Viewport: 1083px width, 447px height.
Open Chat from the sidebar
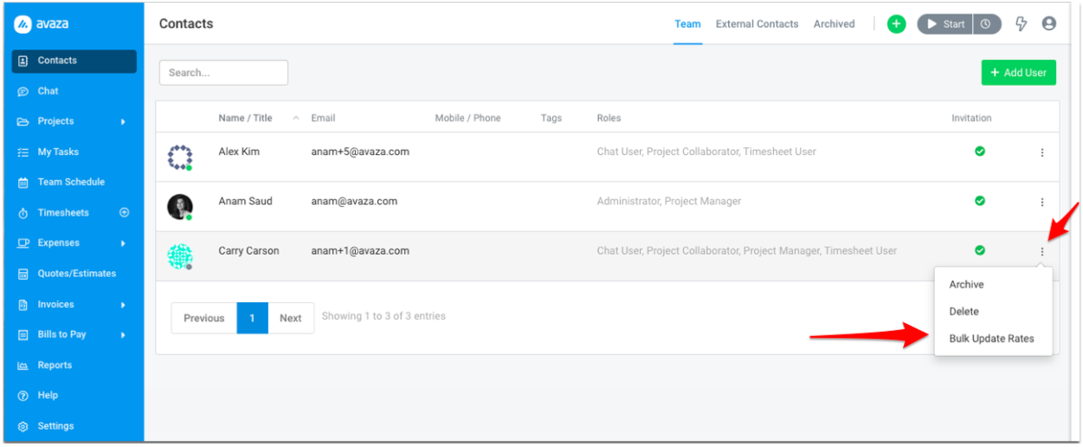pos(48,91)
